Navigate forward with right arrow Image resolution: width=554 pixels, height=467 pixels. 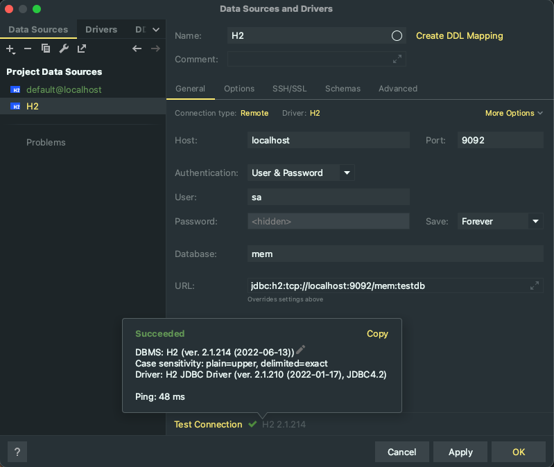(155, 49)
